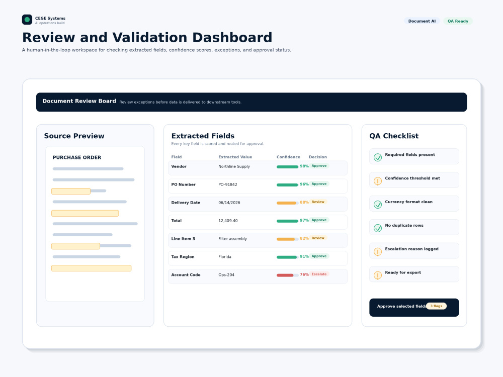Select the Document AI tag
The image size is (503, 377).
(422, 21)
